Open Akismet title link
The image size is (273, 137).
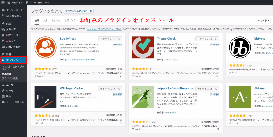260,88
